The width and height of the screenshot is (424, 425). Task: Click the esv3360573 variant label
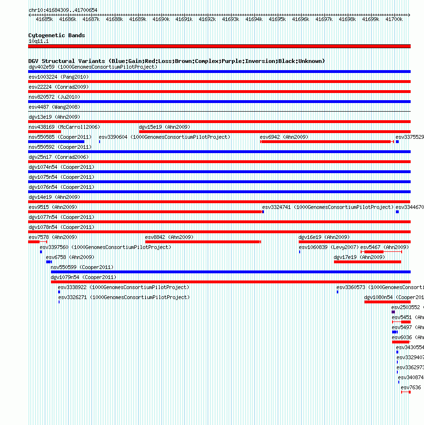click(x=380, y=287)
